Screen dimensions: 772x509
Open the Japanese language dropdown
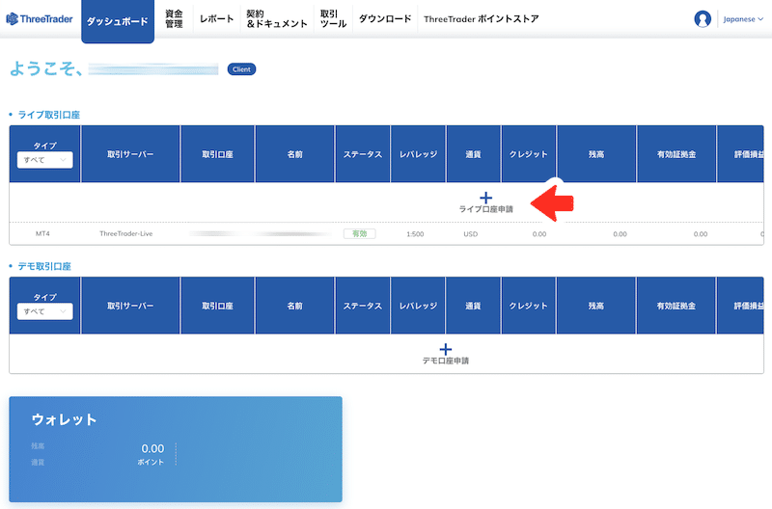click(743, 19)
